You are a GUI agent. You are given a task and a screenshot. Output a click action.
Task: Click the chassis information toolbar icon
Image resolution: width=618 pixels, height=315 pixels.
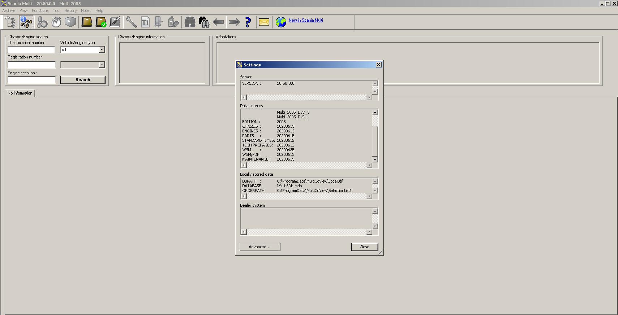coord(26,22)
